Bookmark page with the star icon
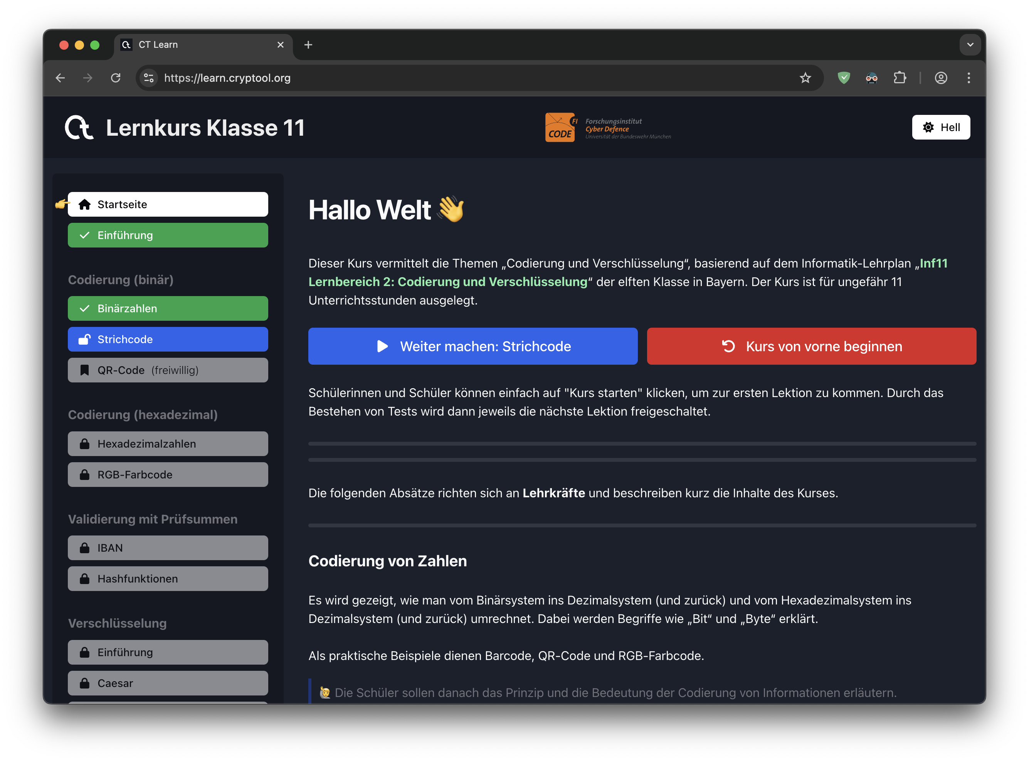Screen dimensions: 1029x761 coord(805,78)
